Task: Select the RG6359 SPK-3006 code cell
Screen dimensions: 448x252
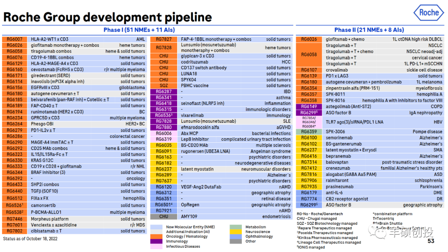Action: click(x=309, y=132)
